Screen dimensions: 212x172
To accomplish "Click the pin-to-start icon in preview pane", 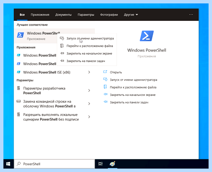I will tap(105, 94).
